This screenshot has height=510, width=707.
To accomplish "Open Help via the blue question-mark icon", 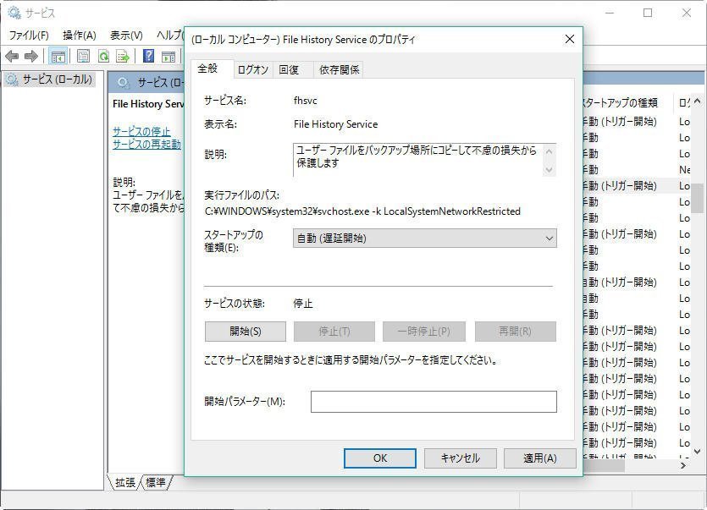I will coord(148,57).
